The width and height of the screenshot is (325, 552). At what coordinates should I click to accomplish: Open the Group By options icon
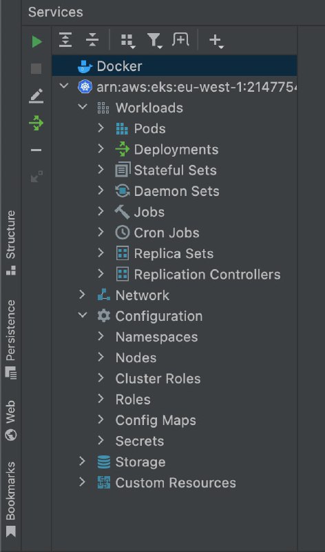pyautogui.click(x=127, y=41)
